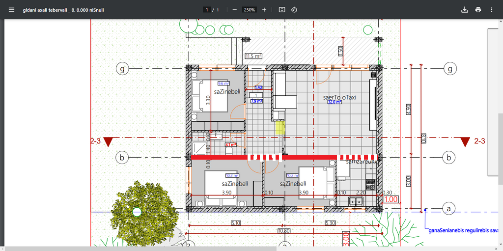Click the vertical scrollbar thumb

(x=501, y=148)
